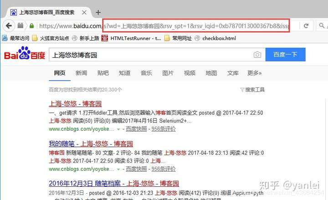Open the new tab plus button
The height and width of the screenshot is (200, 328).
(x=98, y=12)
